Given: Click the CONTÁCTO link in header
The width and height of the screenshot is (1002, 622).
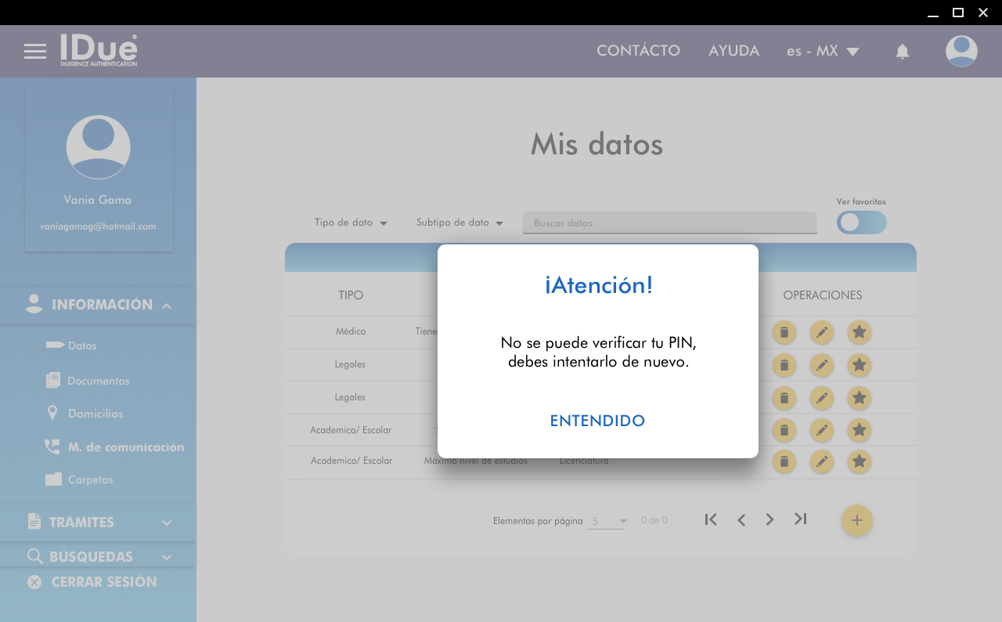Looking at the screenshot, I should pos(638,51).
